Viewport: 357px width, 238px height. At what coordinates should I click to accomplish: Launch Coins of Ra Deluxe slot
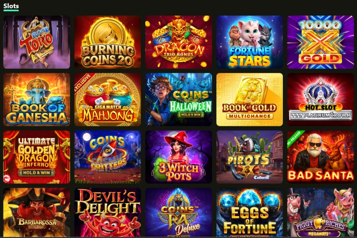(179, 212)
